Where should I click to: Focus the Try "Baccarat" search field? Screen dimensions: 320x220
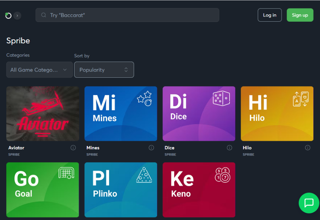tap(132, 15)
